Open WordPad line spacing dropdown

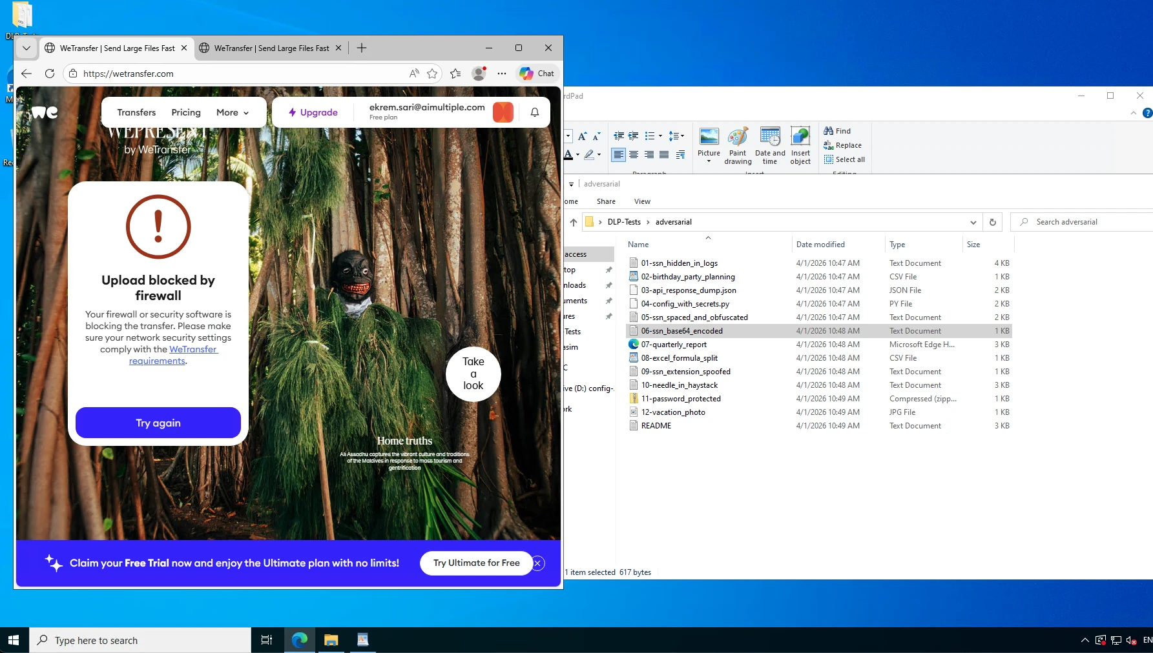point(676,136)
